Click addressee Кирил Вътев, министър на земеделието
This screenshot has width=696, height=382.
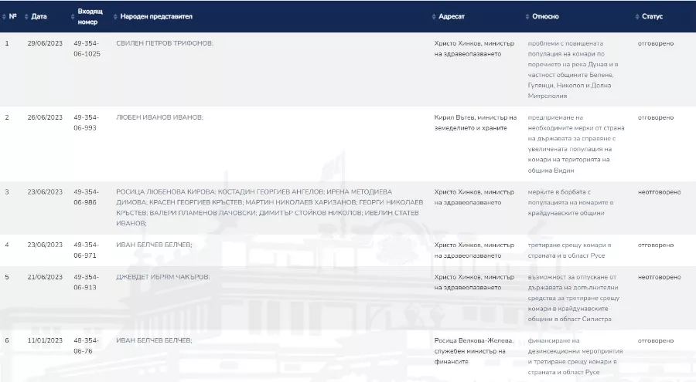click(476, 123)
